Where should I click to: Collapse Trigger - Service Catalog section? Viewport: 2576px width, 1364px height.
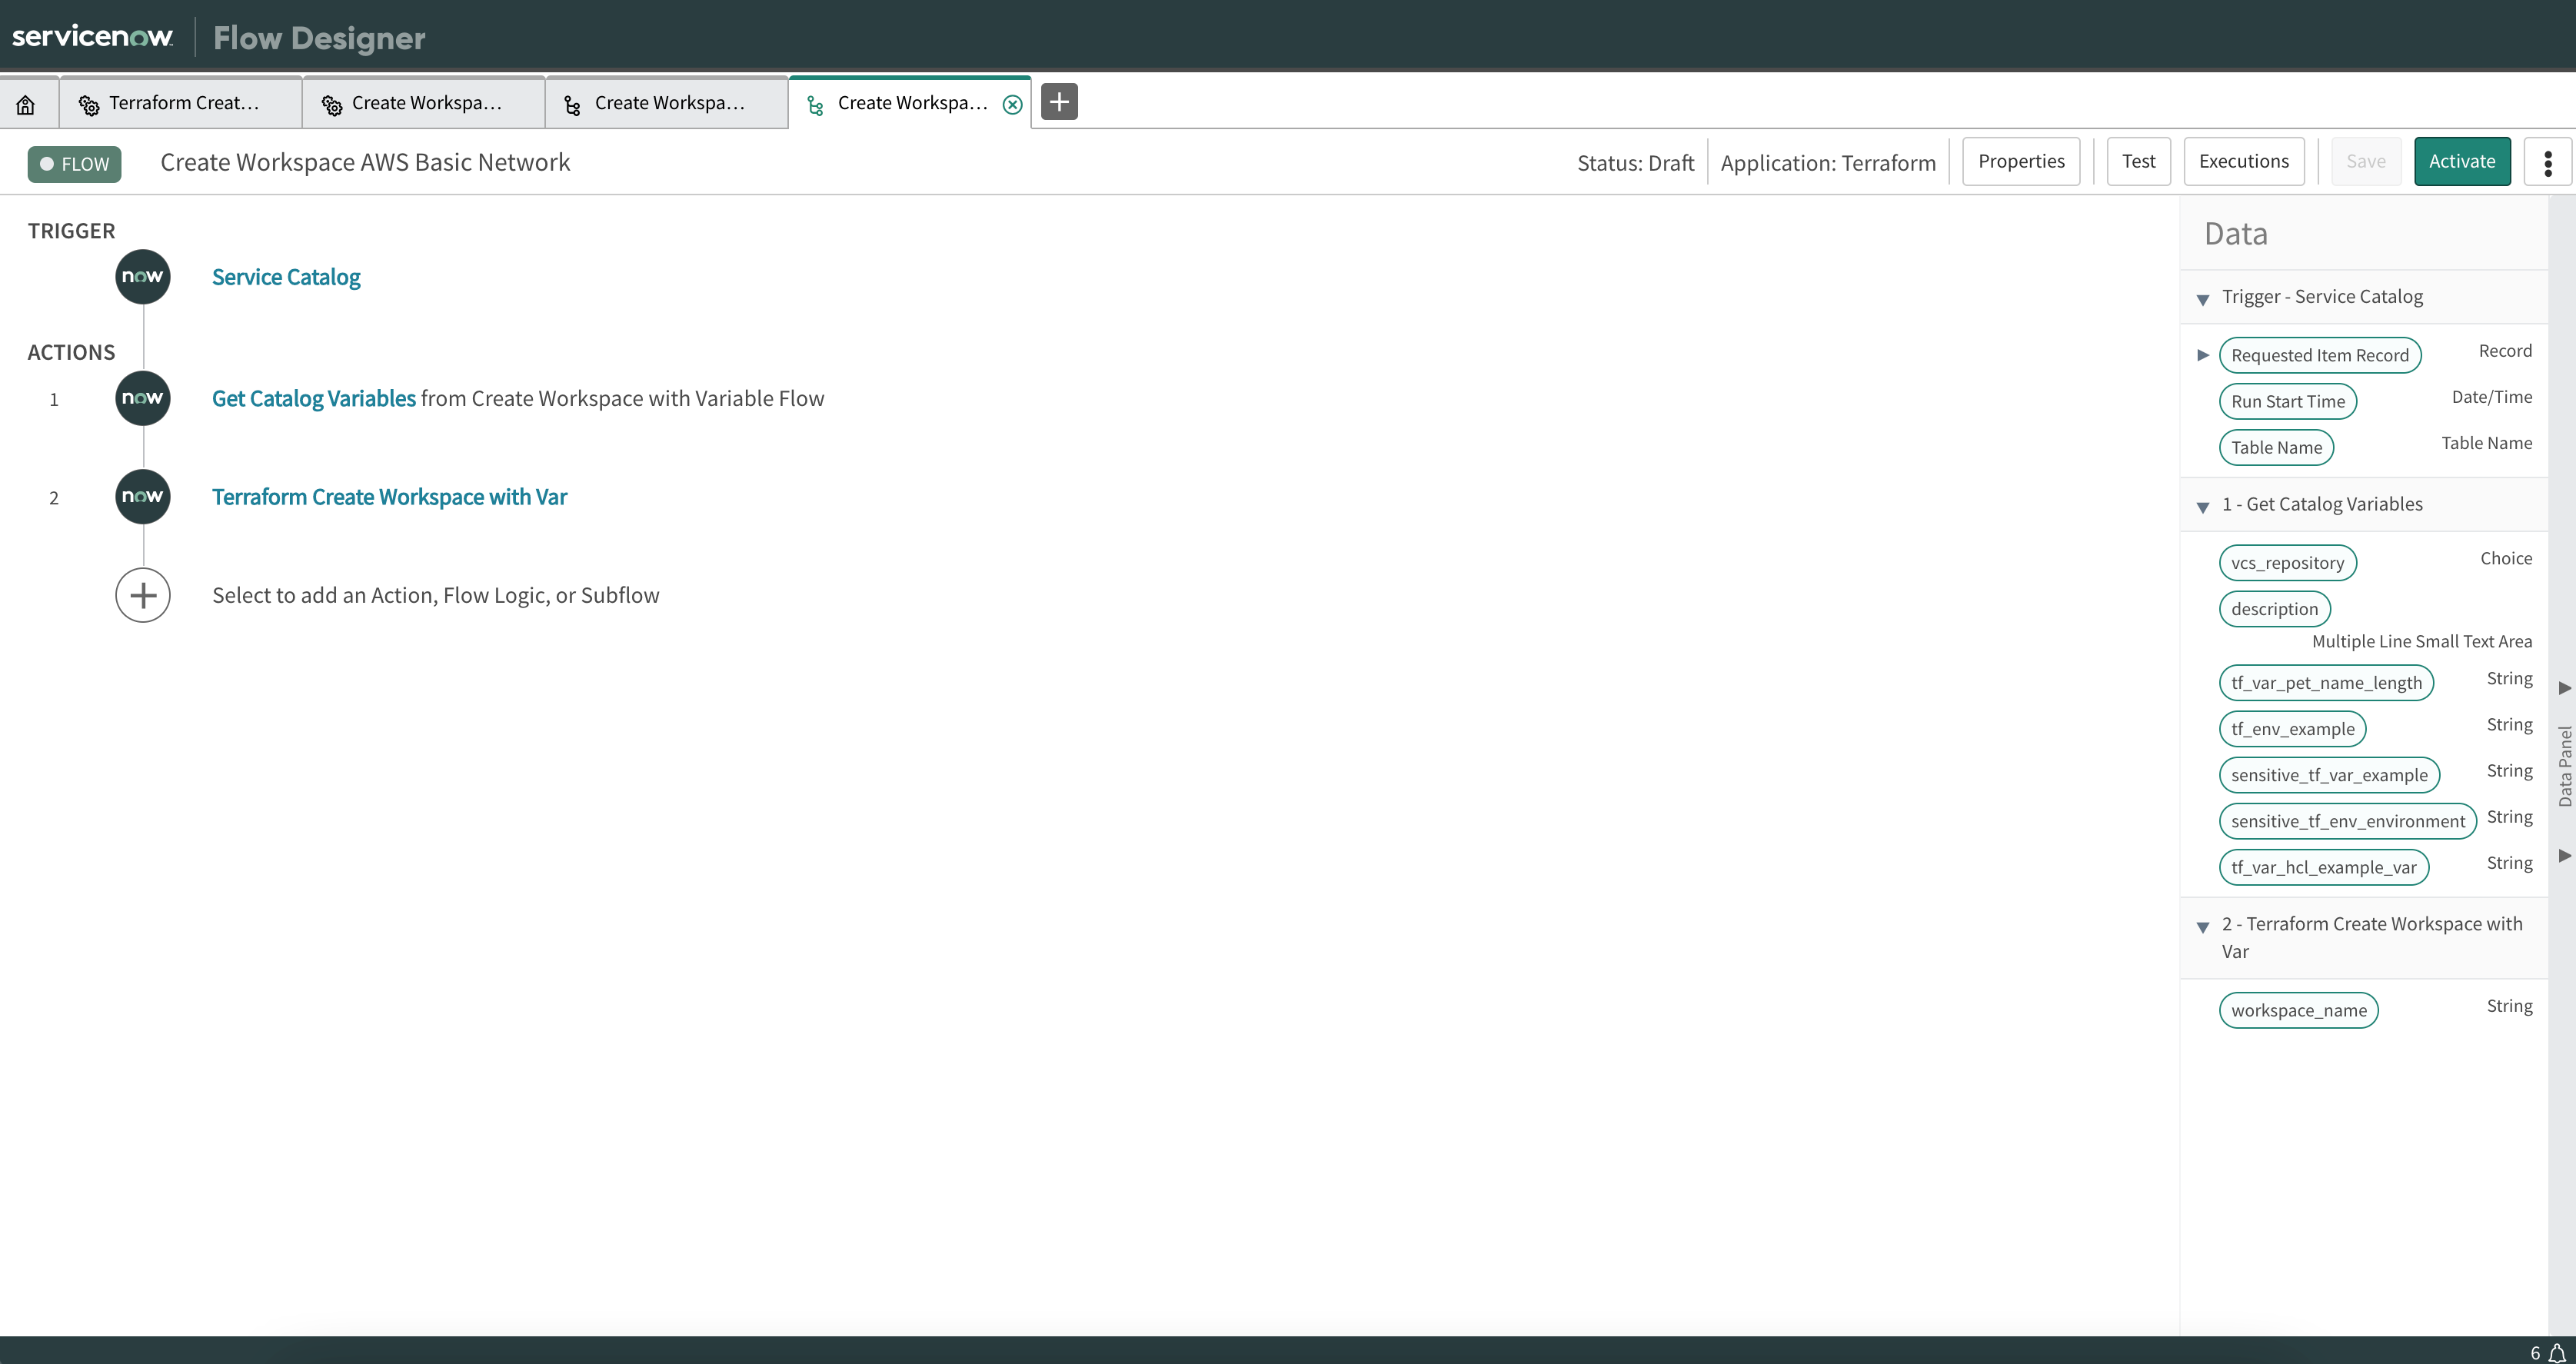[2203, 299]
